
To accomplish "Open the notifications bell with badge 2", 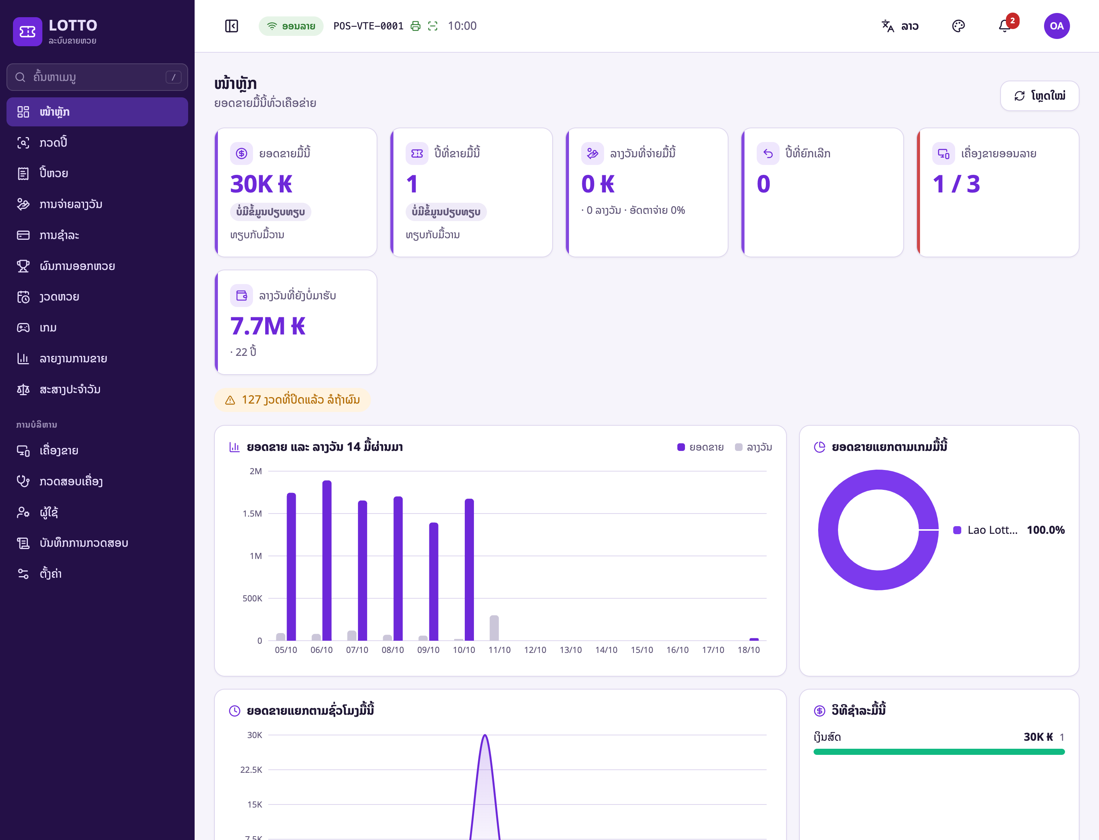I will point(1004,26).
